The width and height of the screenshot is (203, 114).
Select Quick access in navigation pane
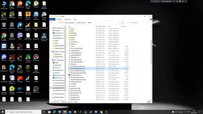59,28
